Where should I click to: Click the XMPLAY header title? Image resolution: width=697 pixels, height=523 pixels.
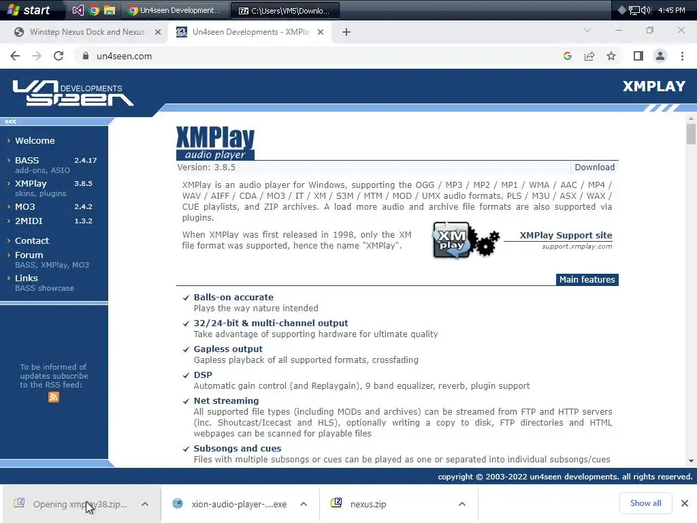[x=654, y=86]
